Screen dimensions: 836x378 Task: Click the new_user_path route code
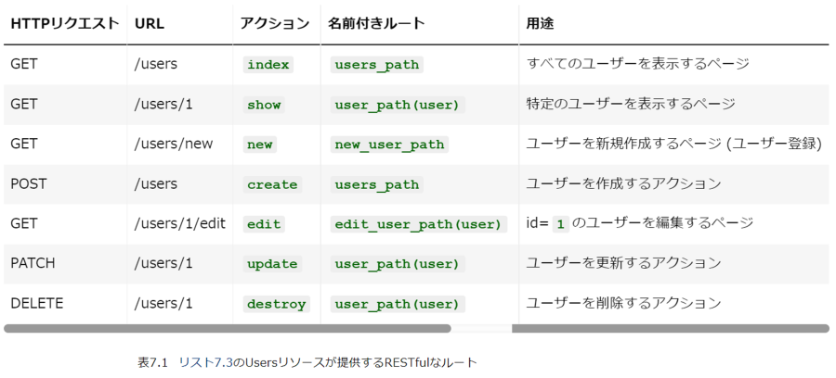389,145
